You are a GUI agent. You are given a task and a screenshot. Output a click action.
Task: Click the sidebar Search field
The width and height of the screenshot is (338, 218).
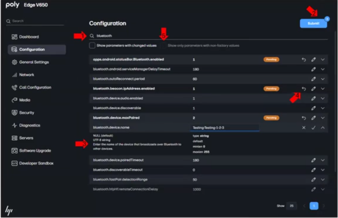tap(35, 21)
